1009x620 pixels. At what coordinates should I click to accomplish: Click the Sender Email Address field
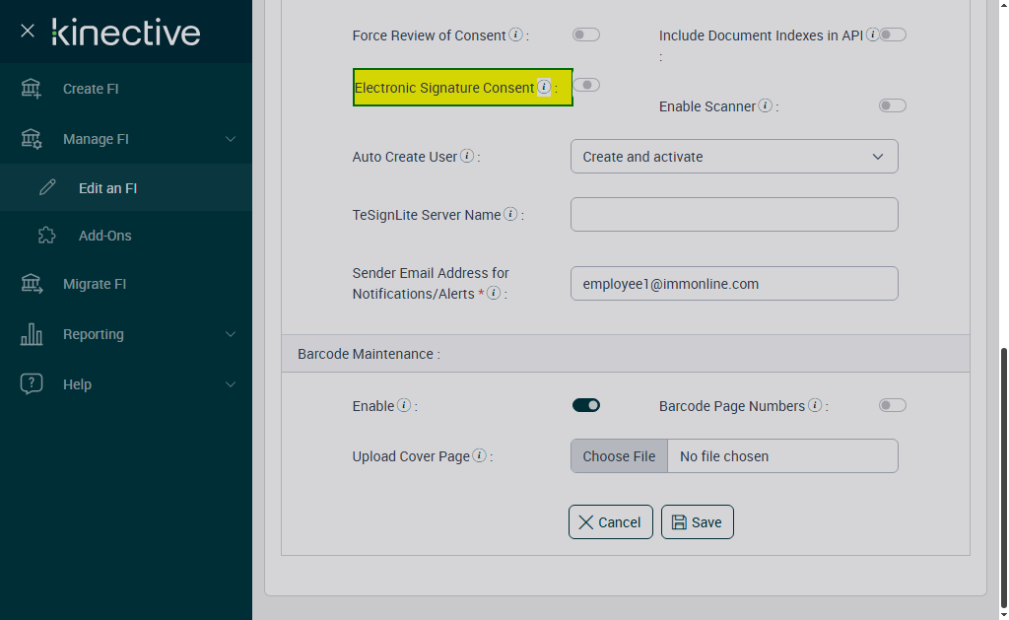734,284
